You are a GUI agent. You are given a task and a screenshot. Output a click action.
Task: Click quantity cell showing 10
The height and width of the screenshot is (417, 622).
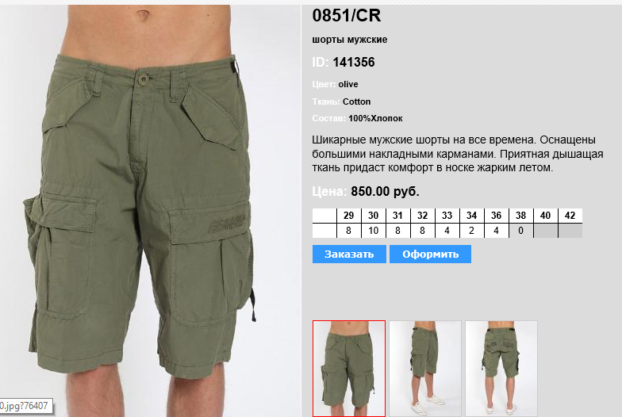(x=373, y=231)
